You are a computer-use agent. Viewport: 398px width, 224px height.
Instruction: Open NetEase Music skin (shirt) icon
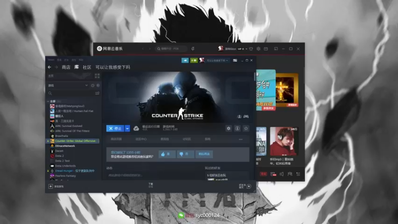(x=251, y=49)
